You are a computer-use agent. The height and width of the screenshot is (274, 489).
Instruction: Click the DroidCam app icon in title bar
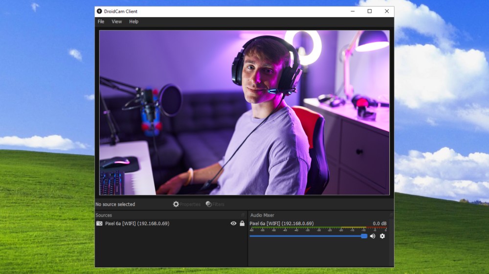pyautogui.click(x=99, y=11)
